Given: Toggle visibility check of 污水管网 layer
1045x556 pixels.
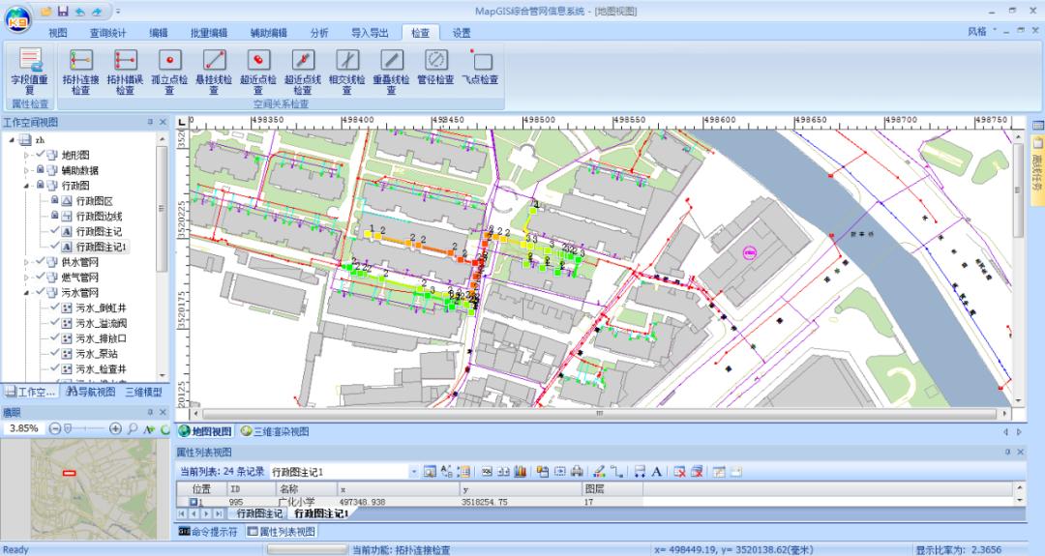Looking at the screenshot, I should tap(41, 292).
